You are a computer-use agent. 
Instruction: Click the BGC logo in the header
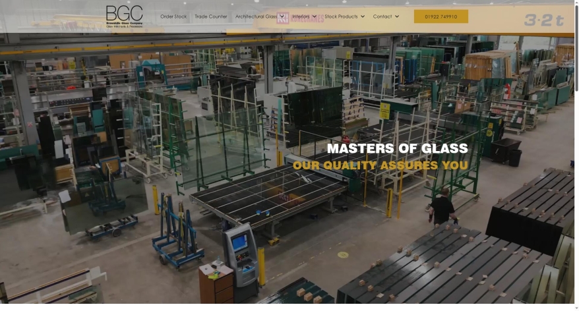124,16
